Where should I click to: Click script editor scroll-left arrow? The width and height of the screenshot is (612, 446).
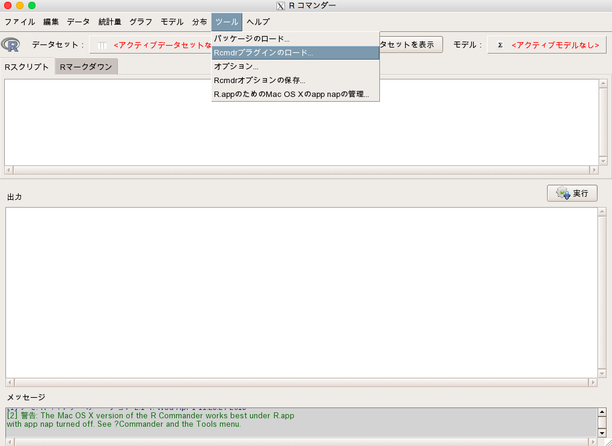tap(8, 170)
